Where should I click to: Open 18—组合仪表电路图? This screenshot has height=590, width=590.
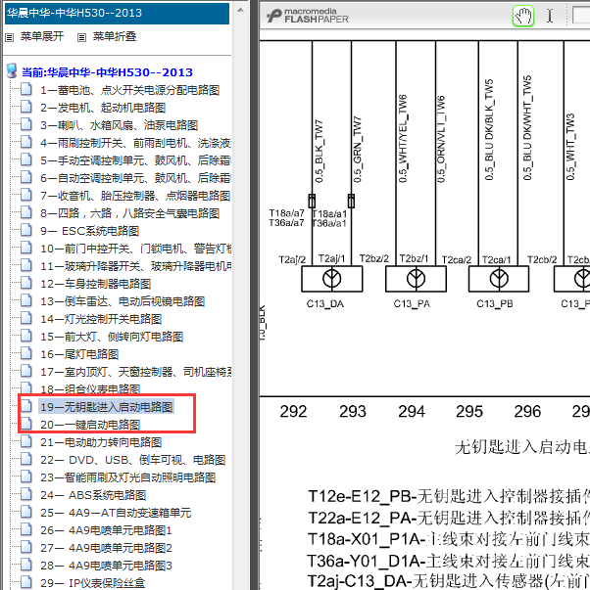click(90, 388)
